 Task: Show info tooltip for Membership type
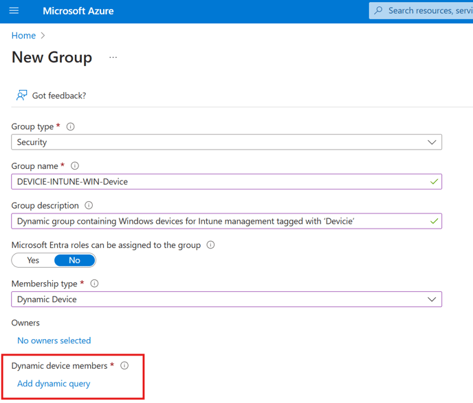tap(94, 284)
